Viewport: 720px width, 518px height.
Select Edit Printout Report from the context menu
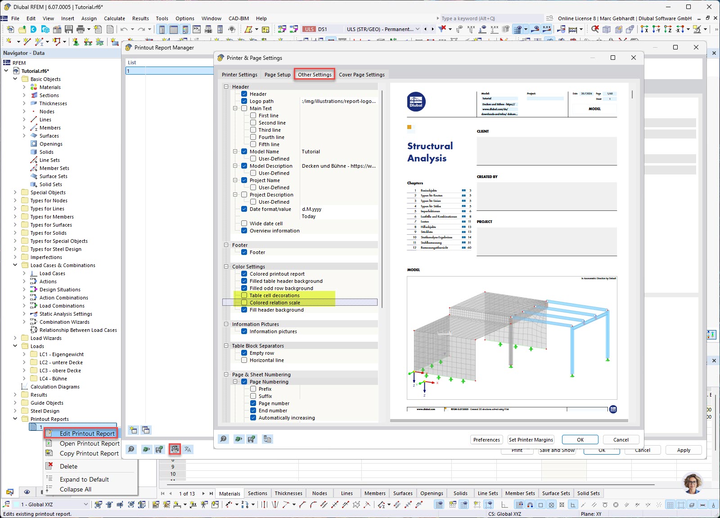pos(87,433)
